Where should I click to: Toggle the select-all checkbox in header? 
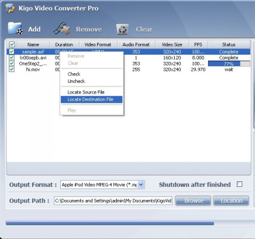(x=12, y=44)
